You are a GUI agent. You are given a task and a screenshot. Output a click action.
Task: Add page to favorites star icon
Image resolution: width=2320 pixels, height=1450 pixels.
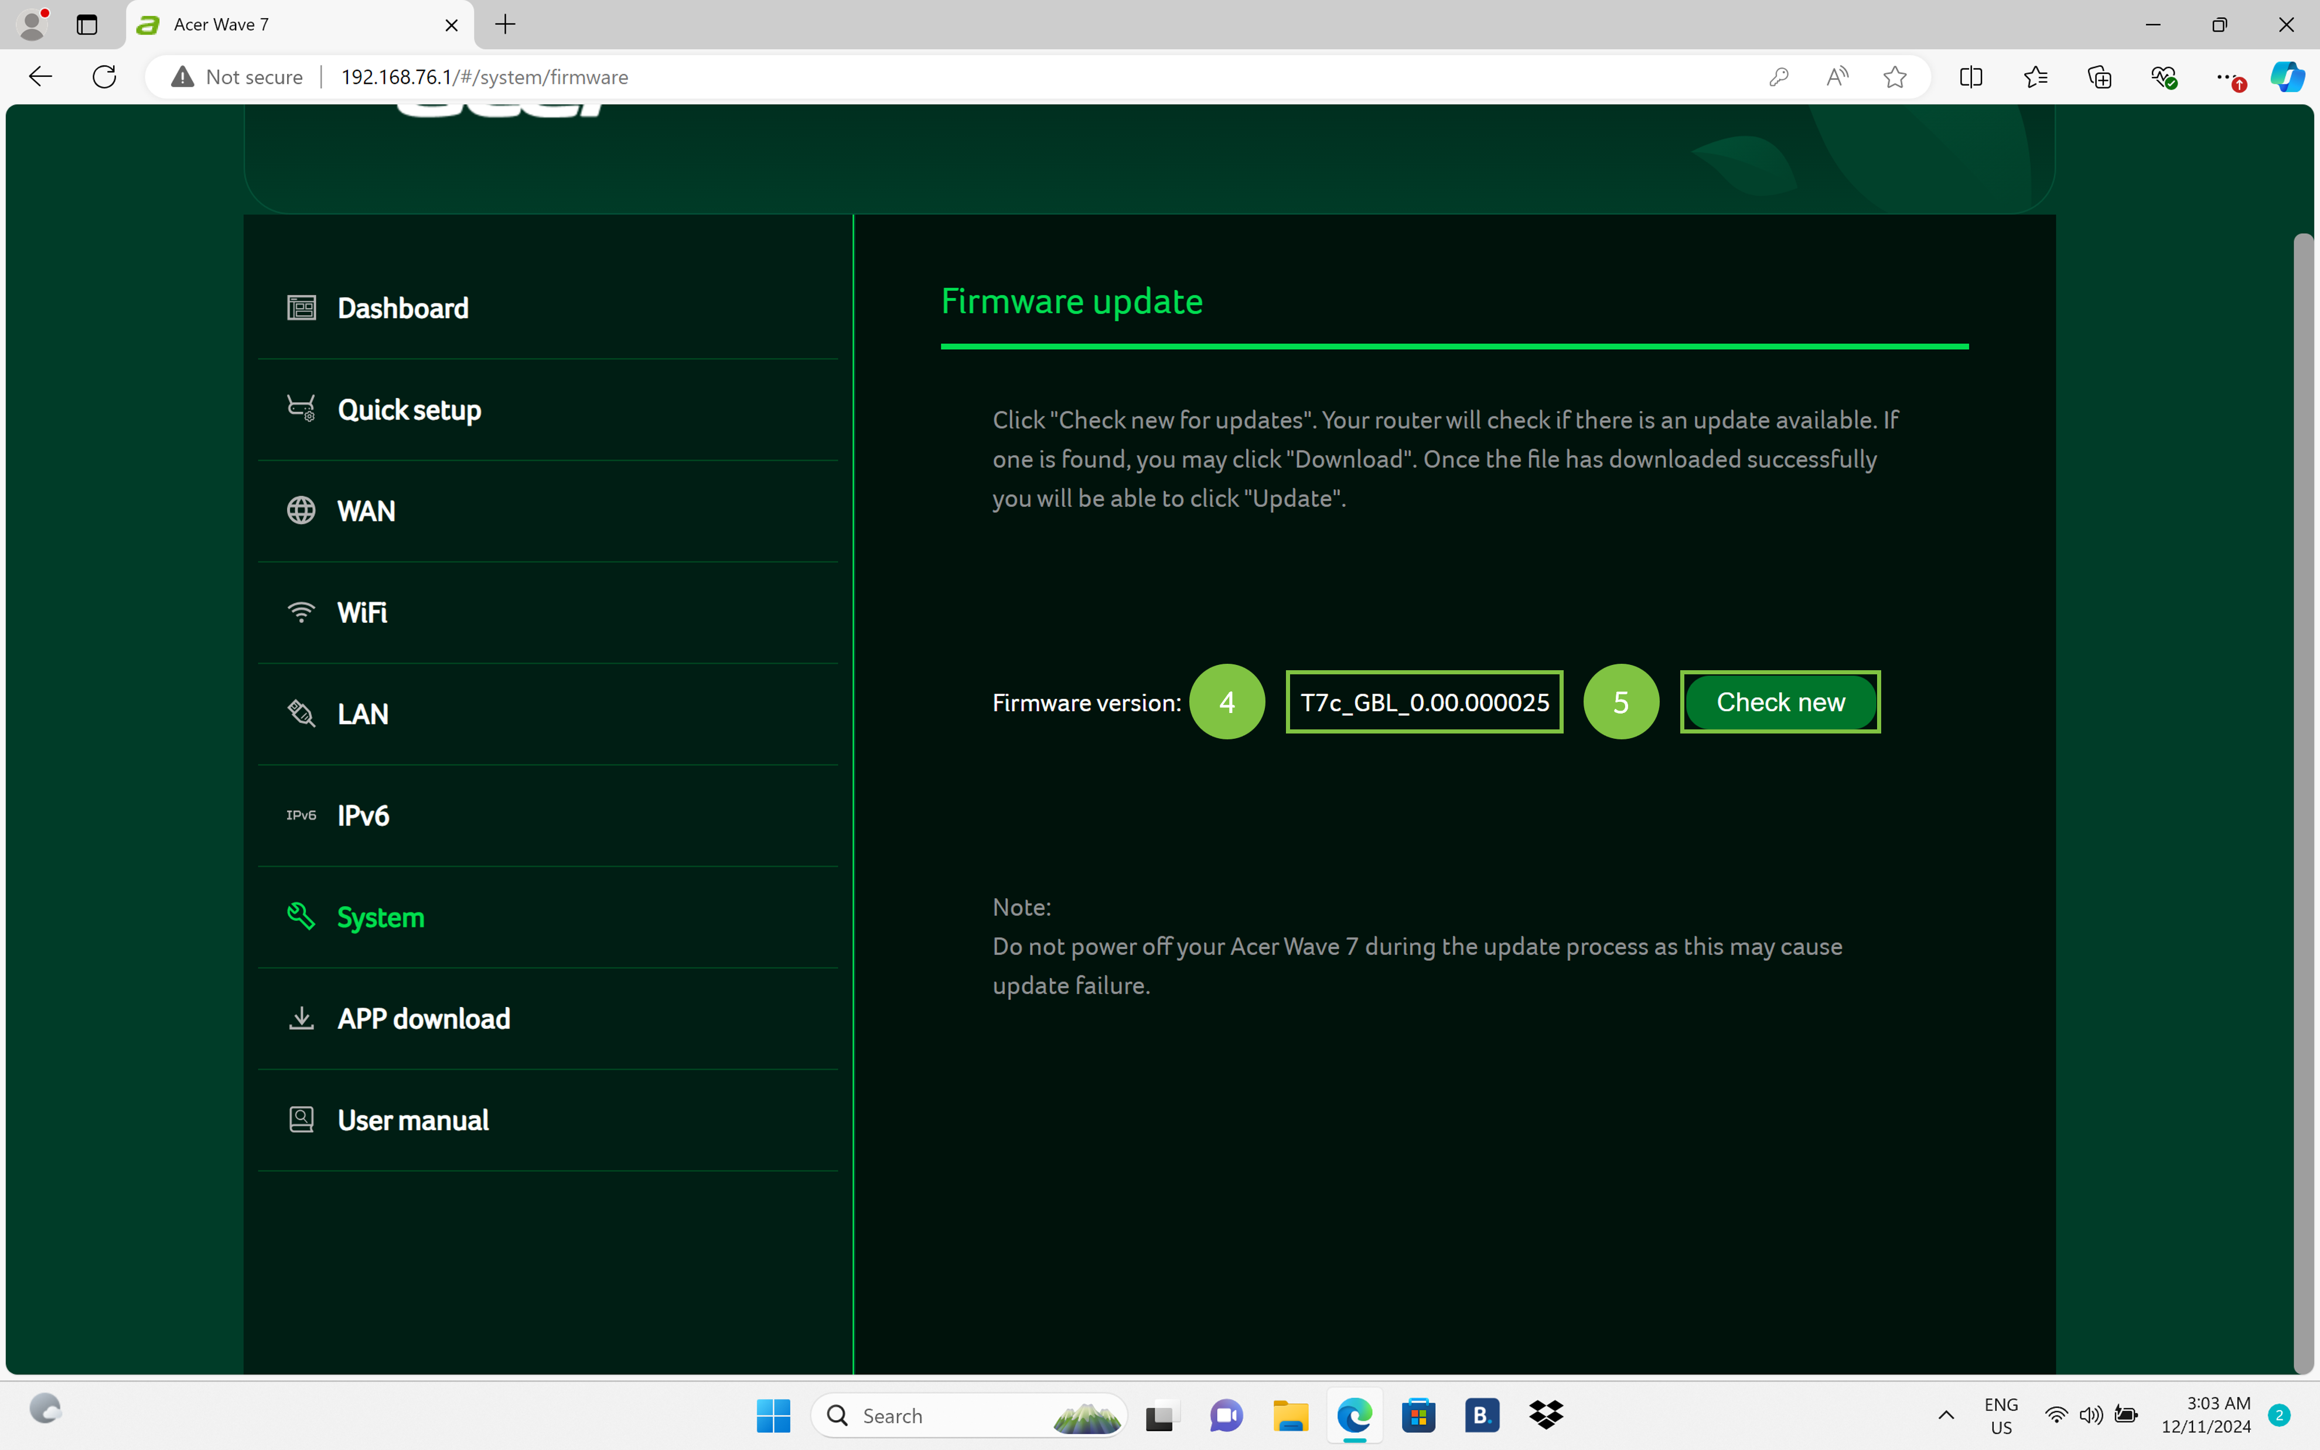1894,77
